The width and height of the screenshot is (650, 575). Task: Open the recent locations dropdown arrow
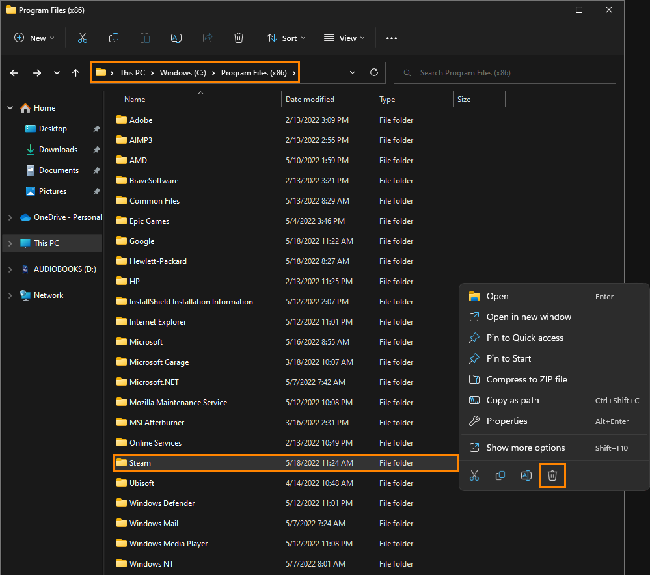point(57,73)
